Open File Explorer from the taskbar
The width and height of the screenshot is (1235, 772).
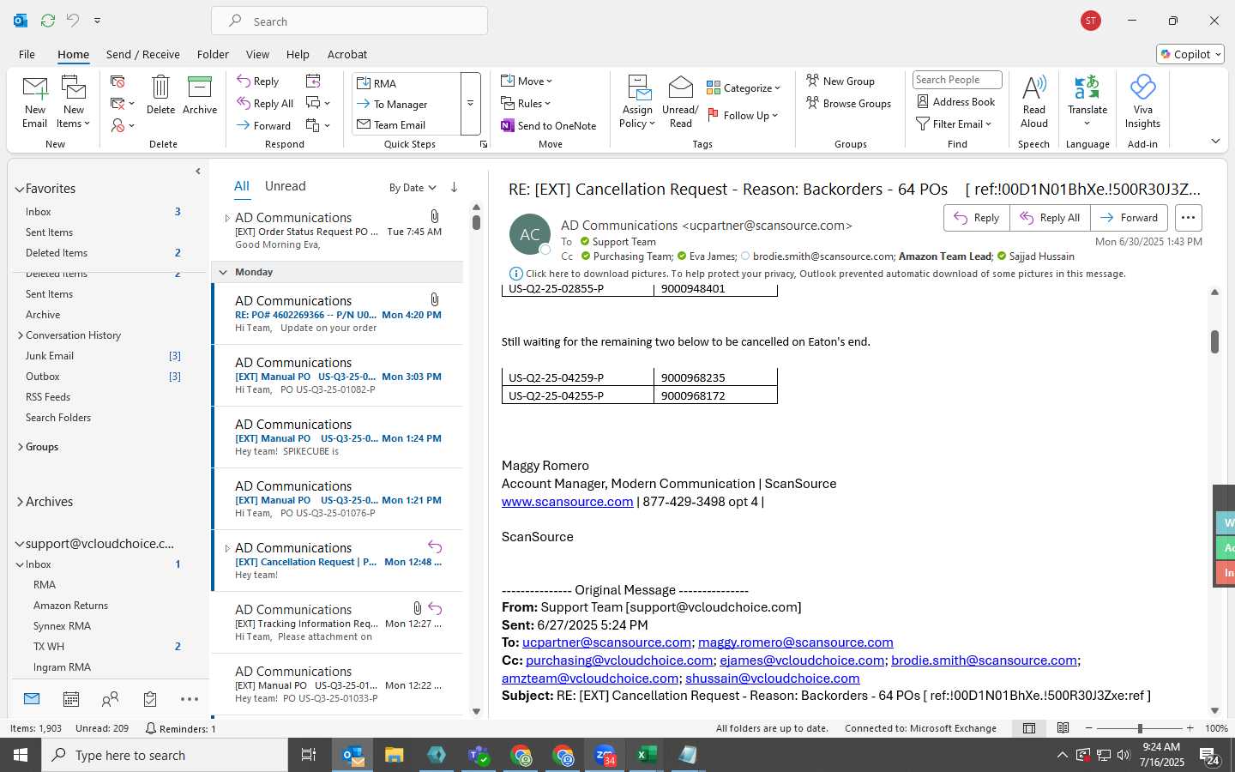394,755
